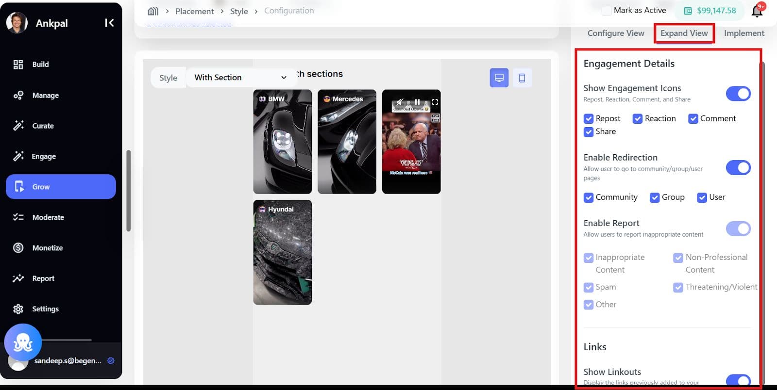Pause the playing video thumbnail

click(x=417, y=102)
